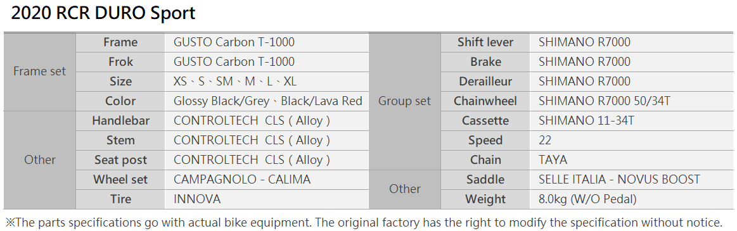
Task: Select the INNOVA tire value
Action: click(197, 199)
